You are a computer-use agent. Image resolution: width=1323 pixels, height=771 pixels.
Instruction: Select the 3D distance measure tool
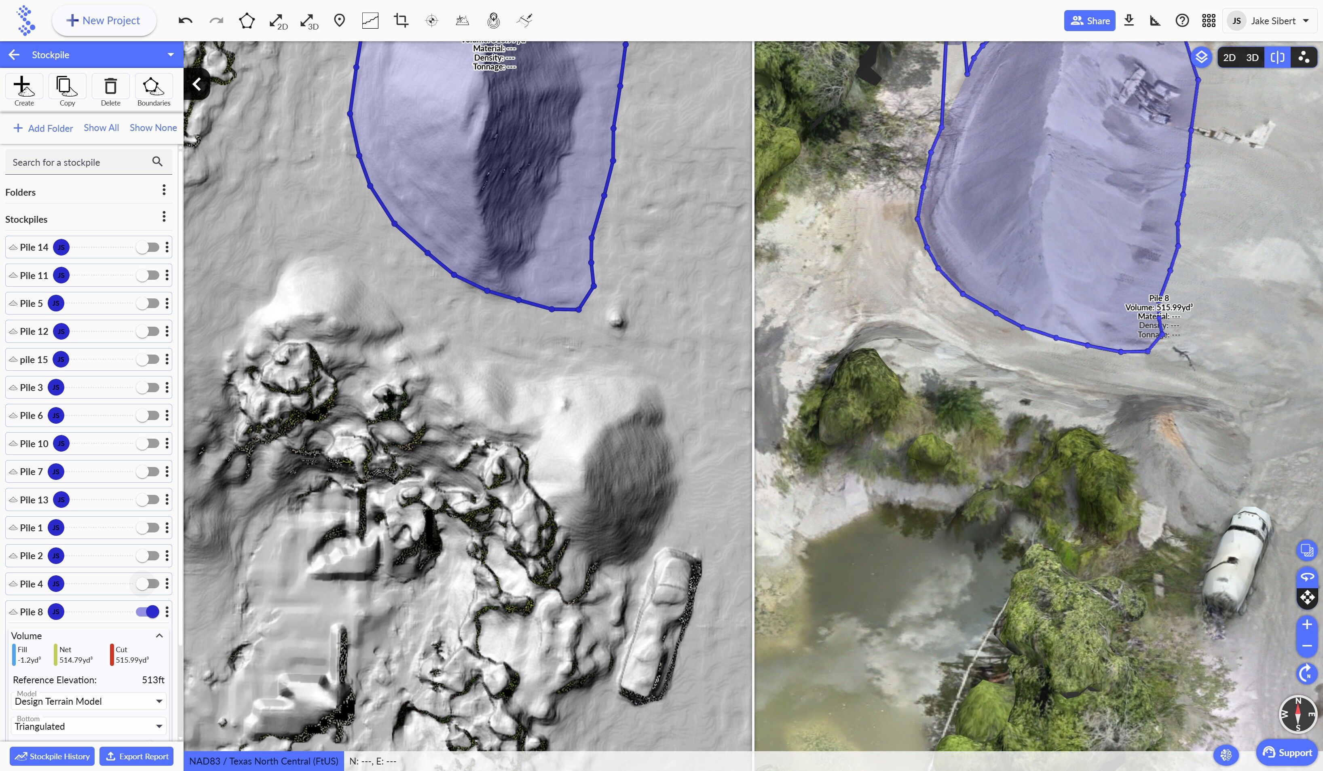pos(309,21)
